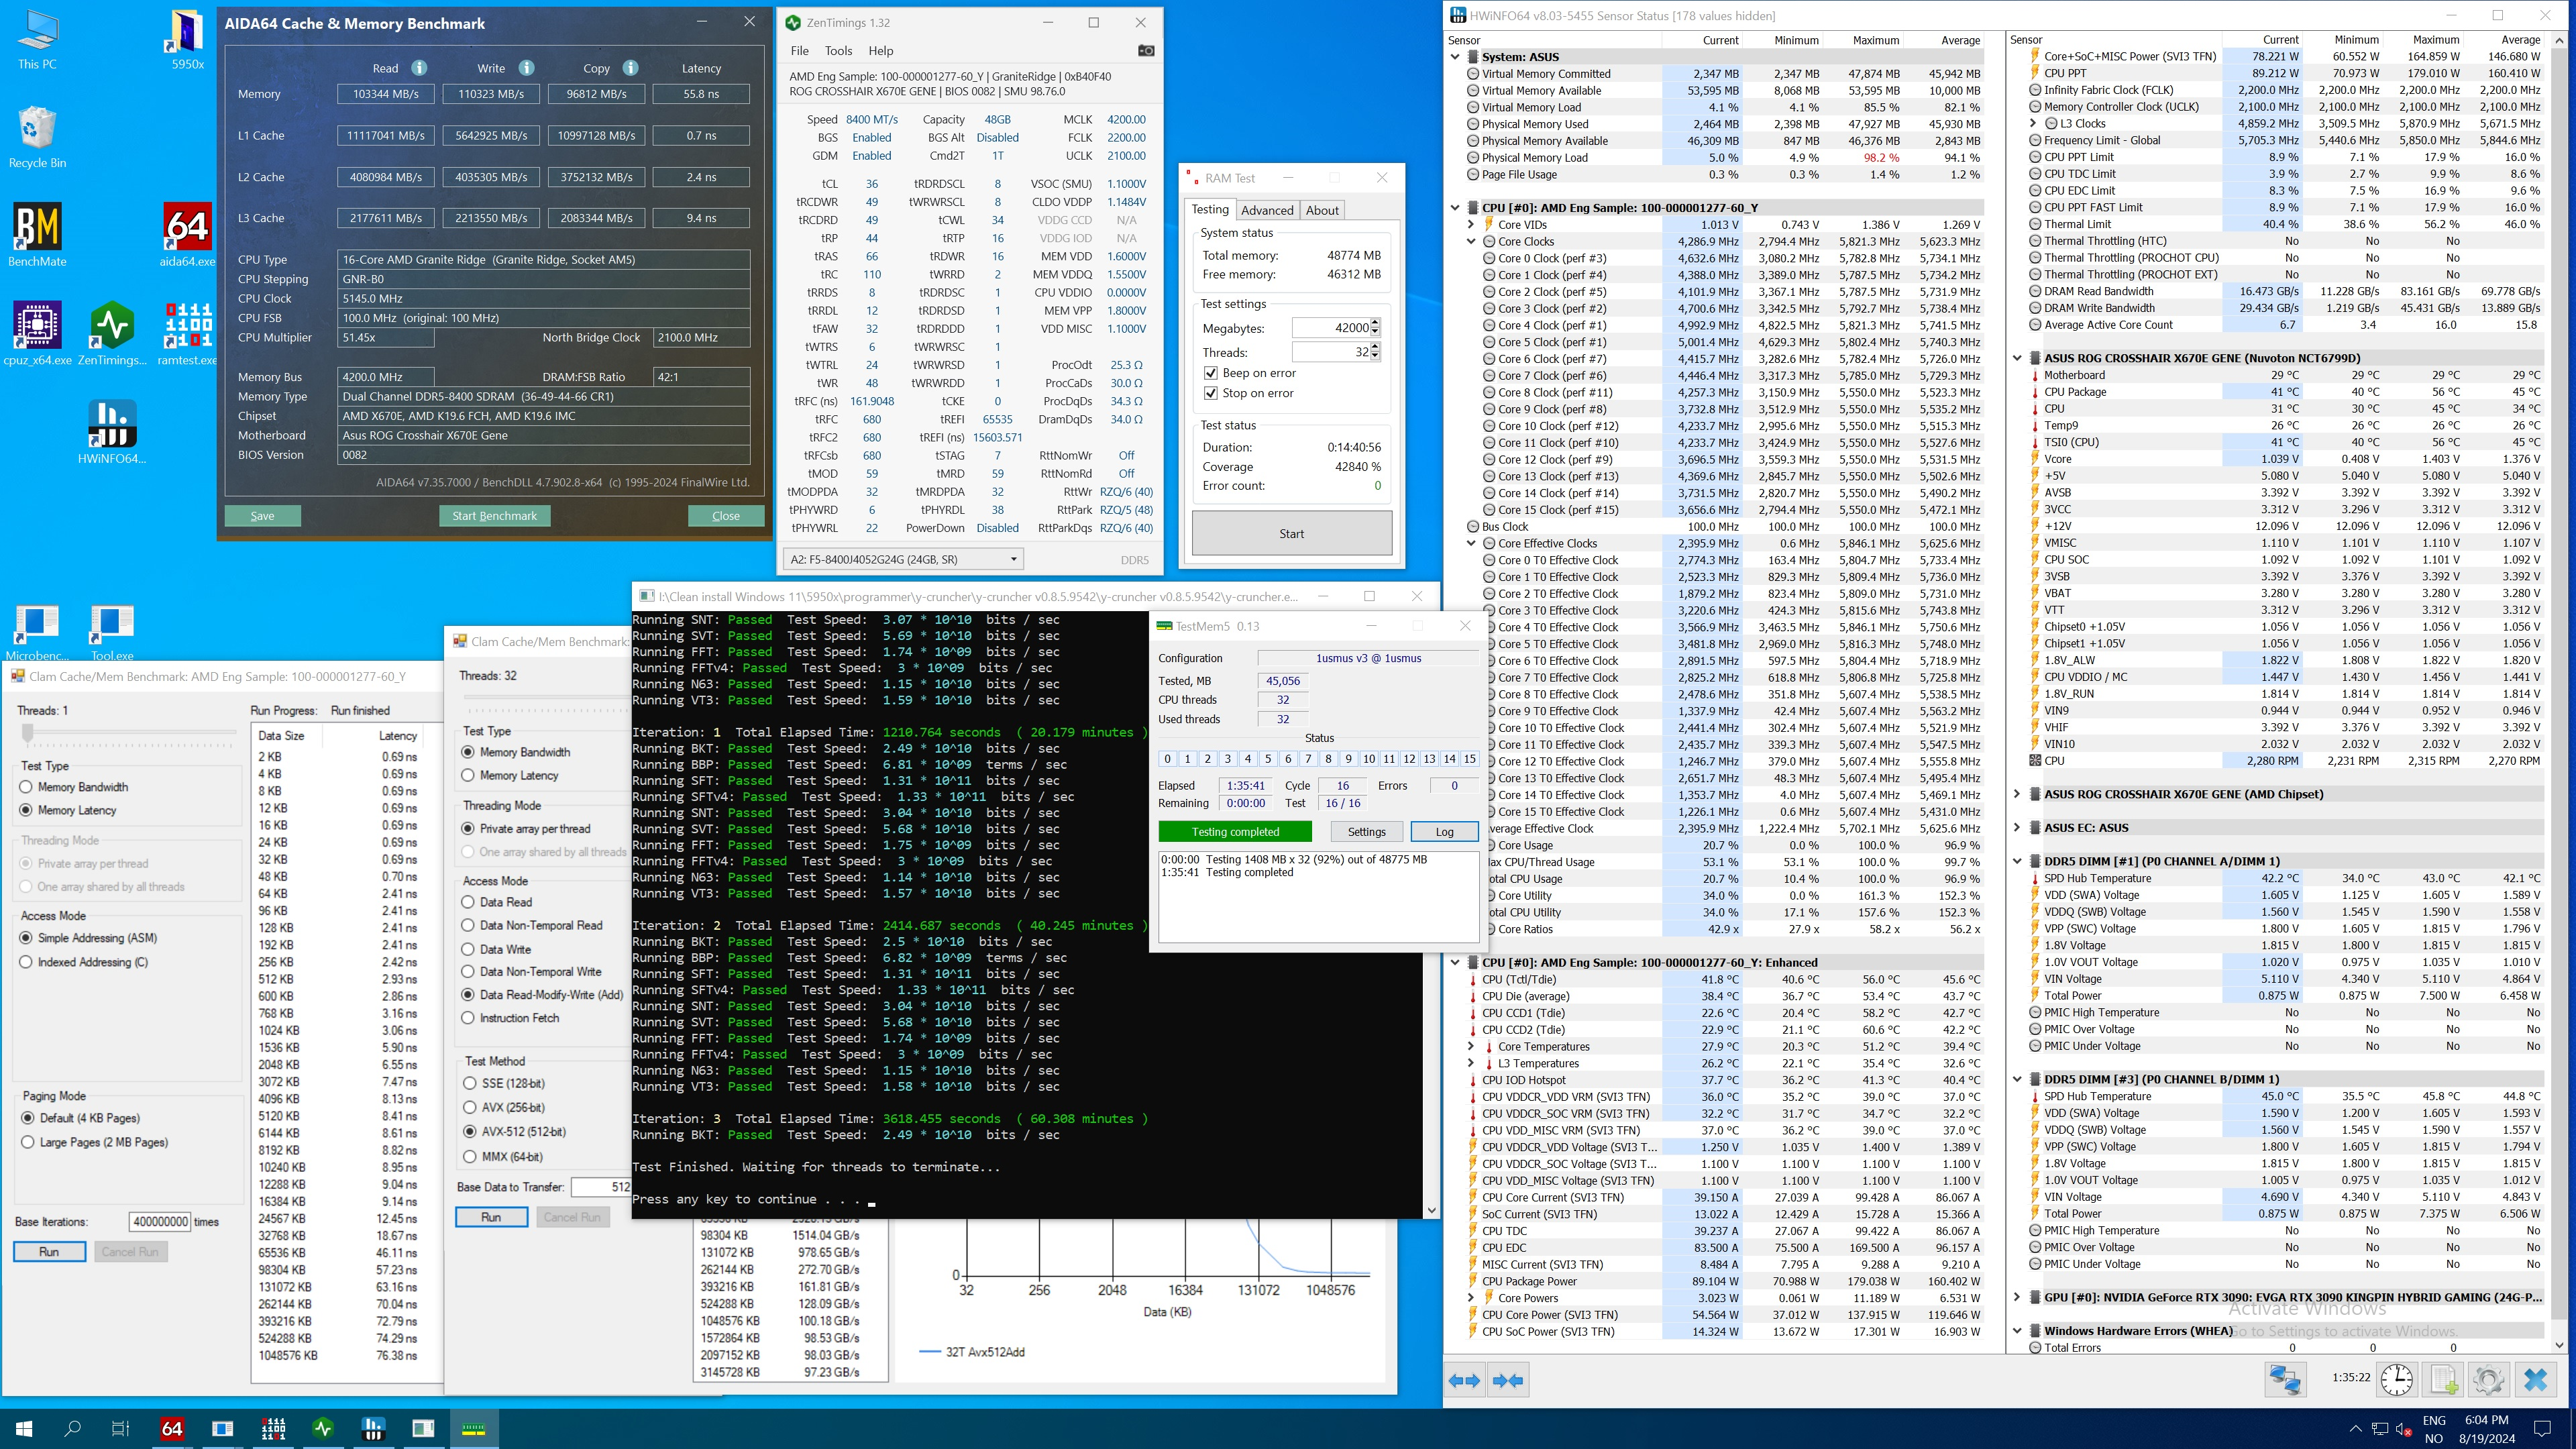Open taskbar Search

(72, 1429)
